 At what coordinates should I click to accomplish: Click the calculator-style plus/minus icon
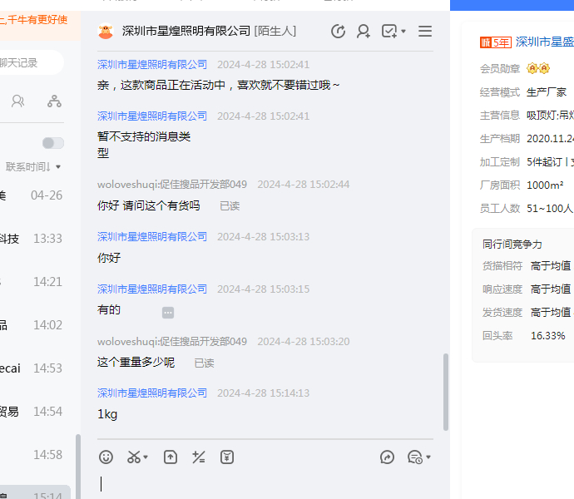click(x=198, y=457)
